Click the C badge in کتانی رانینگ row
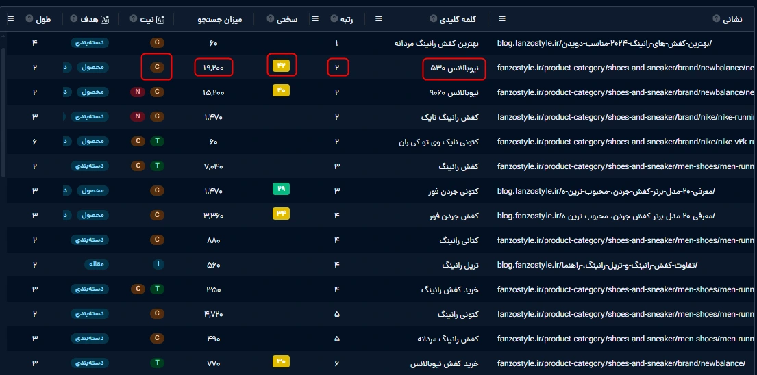The width and height of the screenshot is (757, 375). 156,240
